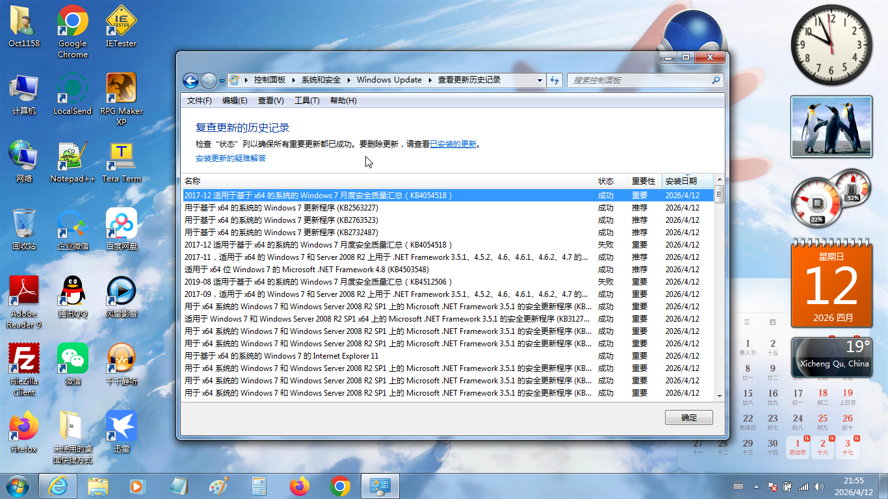The width and height of the screenshot is (888, 499).
Task: Expand the address bar history dropdown
Action: (540, 81)
